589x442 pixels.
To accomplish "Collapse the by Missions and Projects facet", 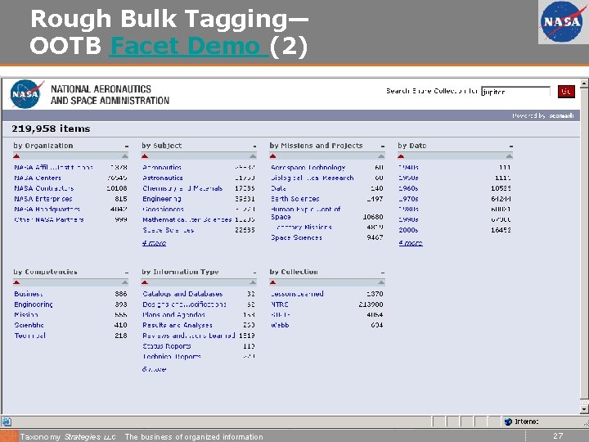I will click(x=382, y=147).
